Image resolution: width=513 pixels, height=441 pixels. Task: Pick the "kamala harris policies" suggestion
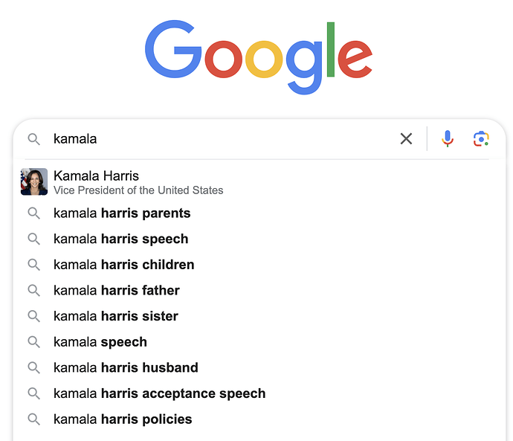(259, 419)
